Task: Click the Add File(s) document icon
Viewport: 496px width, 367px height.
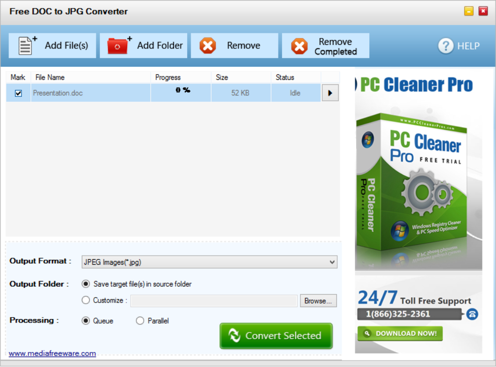Action: pyautogui.click(x=27, y=45)
